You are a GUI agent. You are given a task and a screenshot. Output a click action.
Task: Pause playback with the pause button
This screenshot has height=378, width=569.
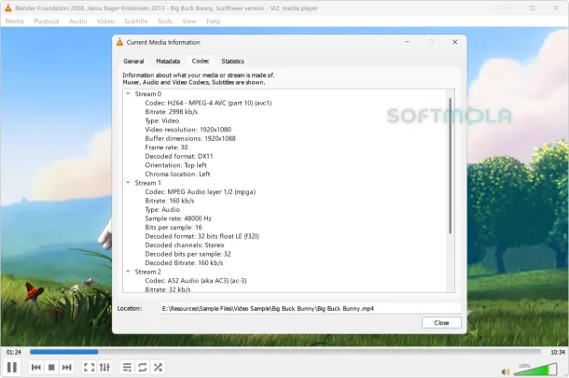click(12, 367)
